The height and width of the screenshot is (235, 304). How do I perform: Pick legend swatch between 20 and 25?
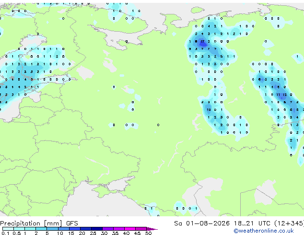(85, 229)
